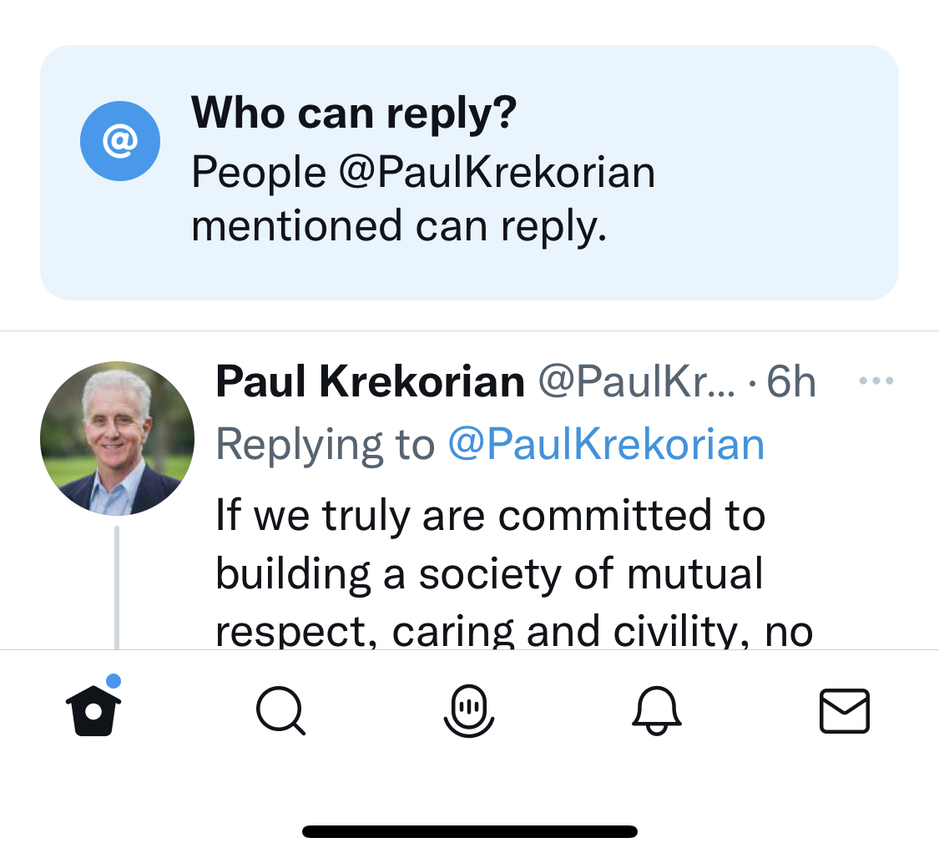Open Messages via the envelope icon
The width and height of the screenshot is (939, 858).
845,712
